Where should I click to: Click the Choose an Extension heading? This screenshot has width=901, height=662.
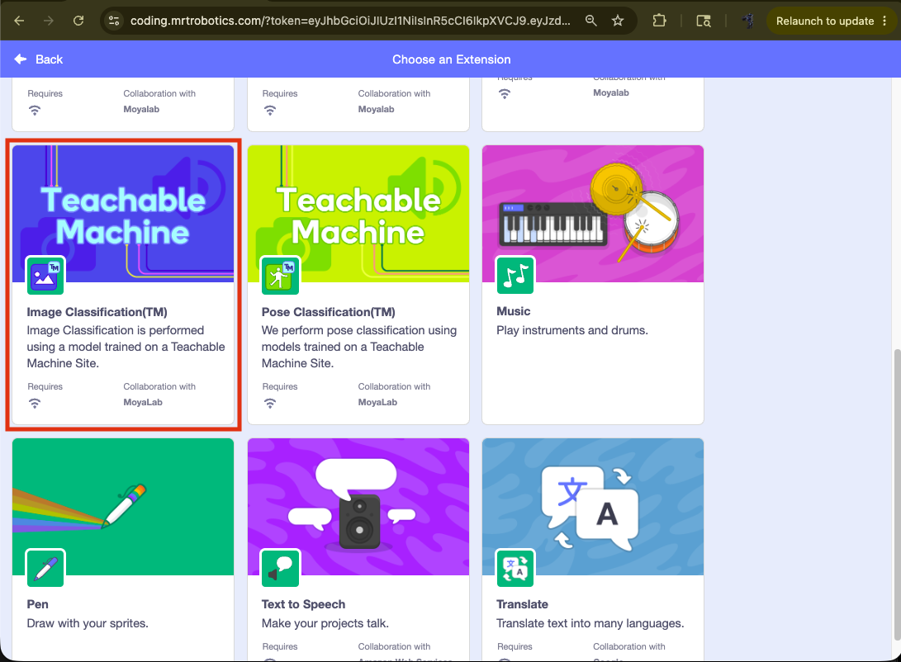[x=451, y=59]
